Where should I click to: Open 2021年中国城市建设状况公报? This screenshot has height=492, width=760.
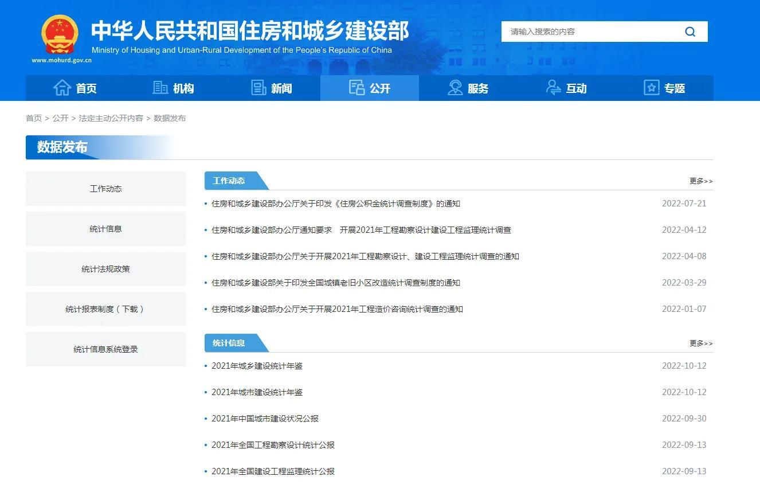265,419
